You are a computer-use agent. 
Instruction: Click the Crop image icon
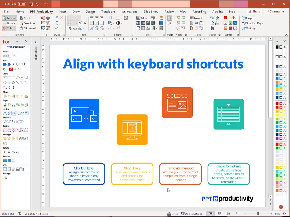[x=170, y=18]
